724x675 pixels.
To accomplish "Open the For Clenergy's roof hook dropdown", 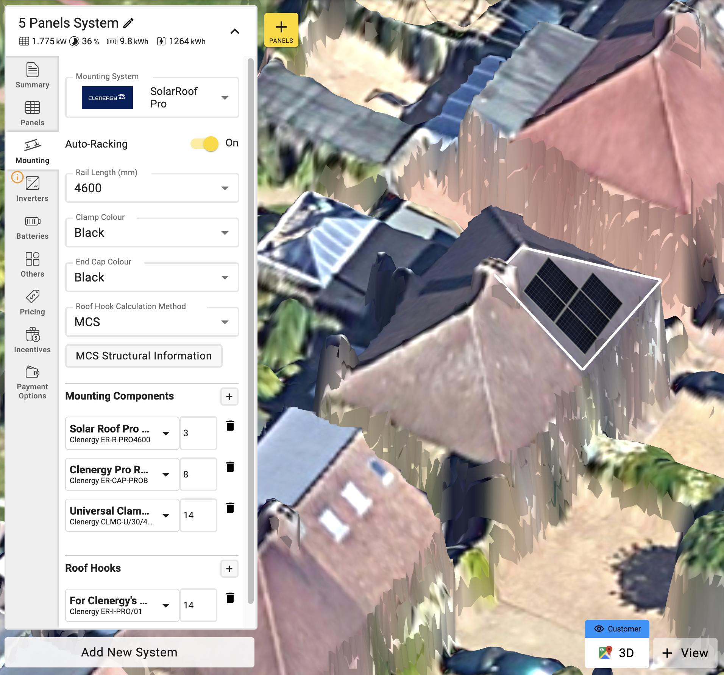I will coord(122,605).
